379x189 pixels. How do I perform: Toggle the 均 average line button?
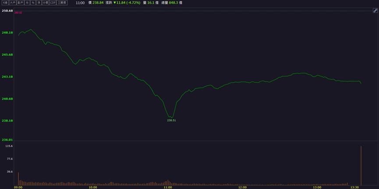27,3
